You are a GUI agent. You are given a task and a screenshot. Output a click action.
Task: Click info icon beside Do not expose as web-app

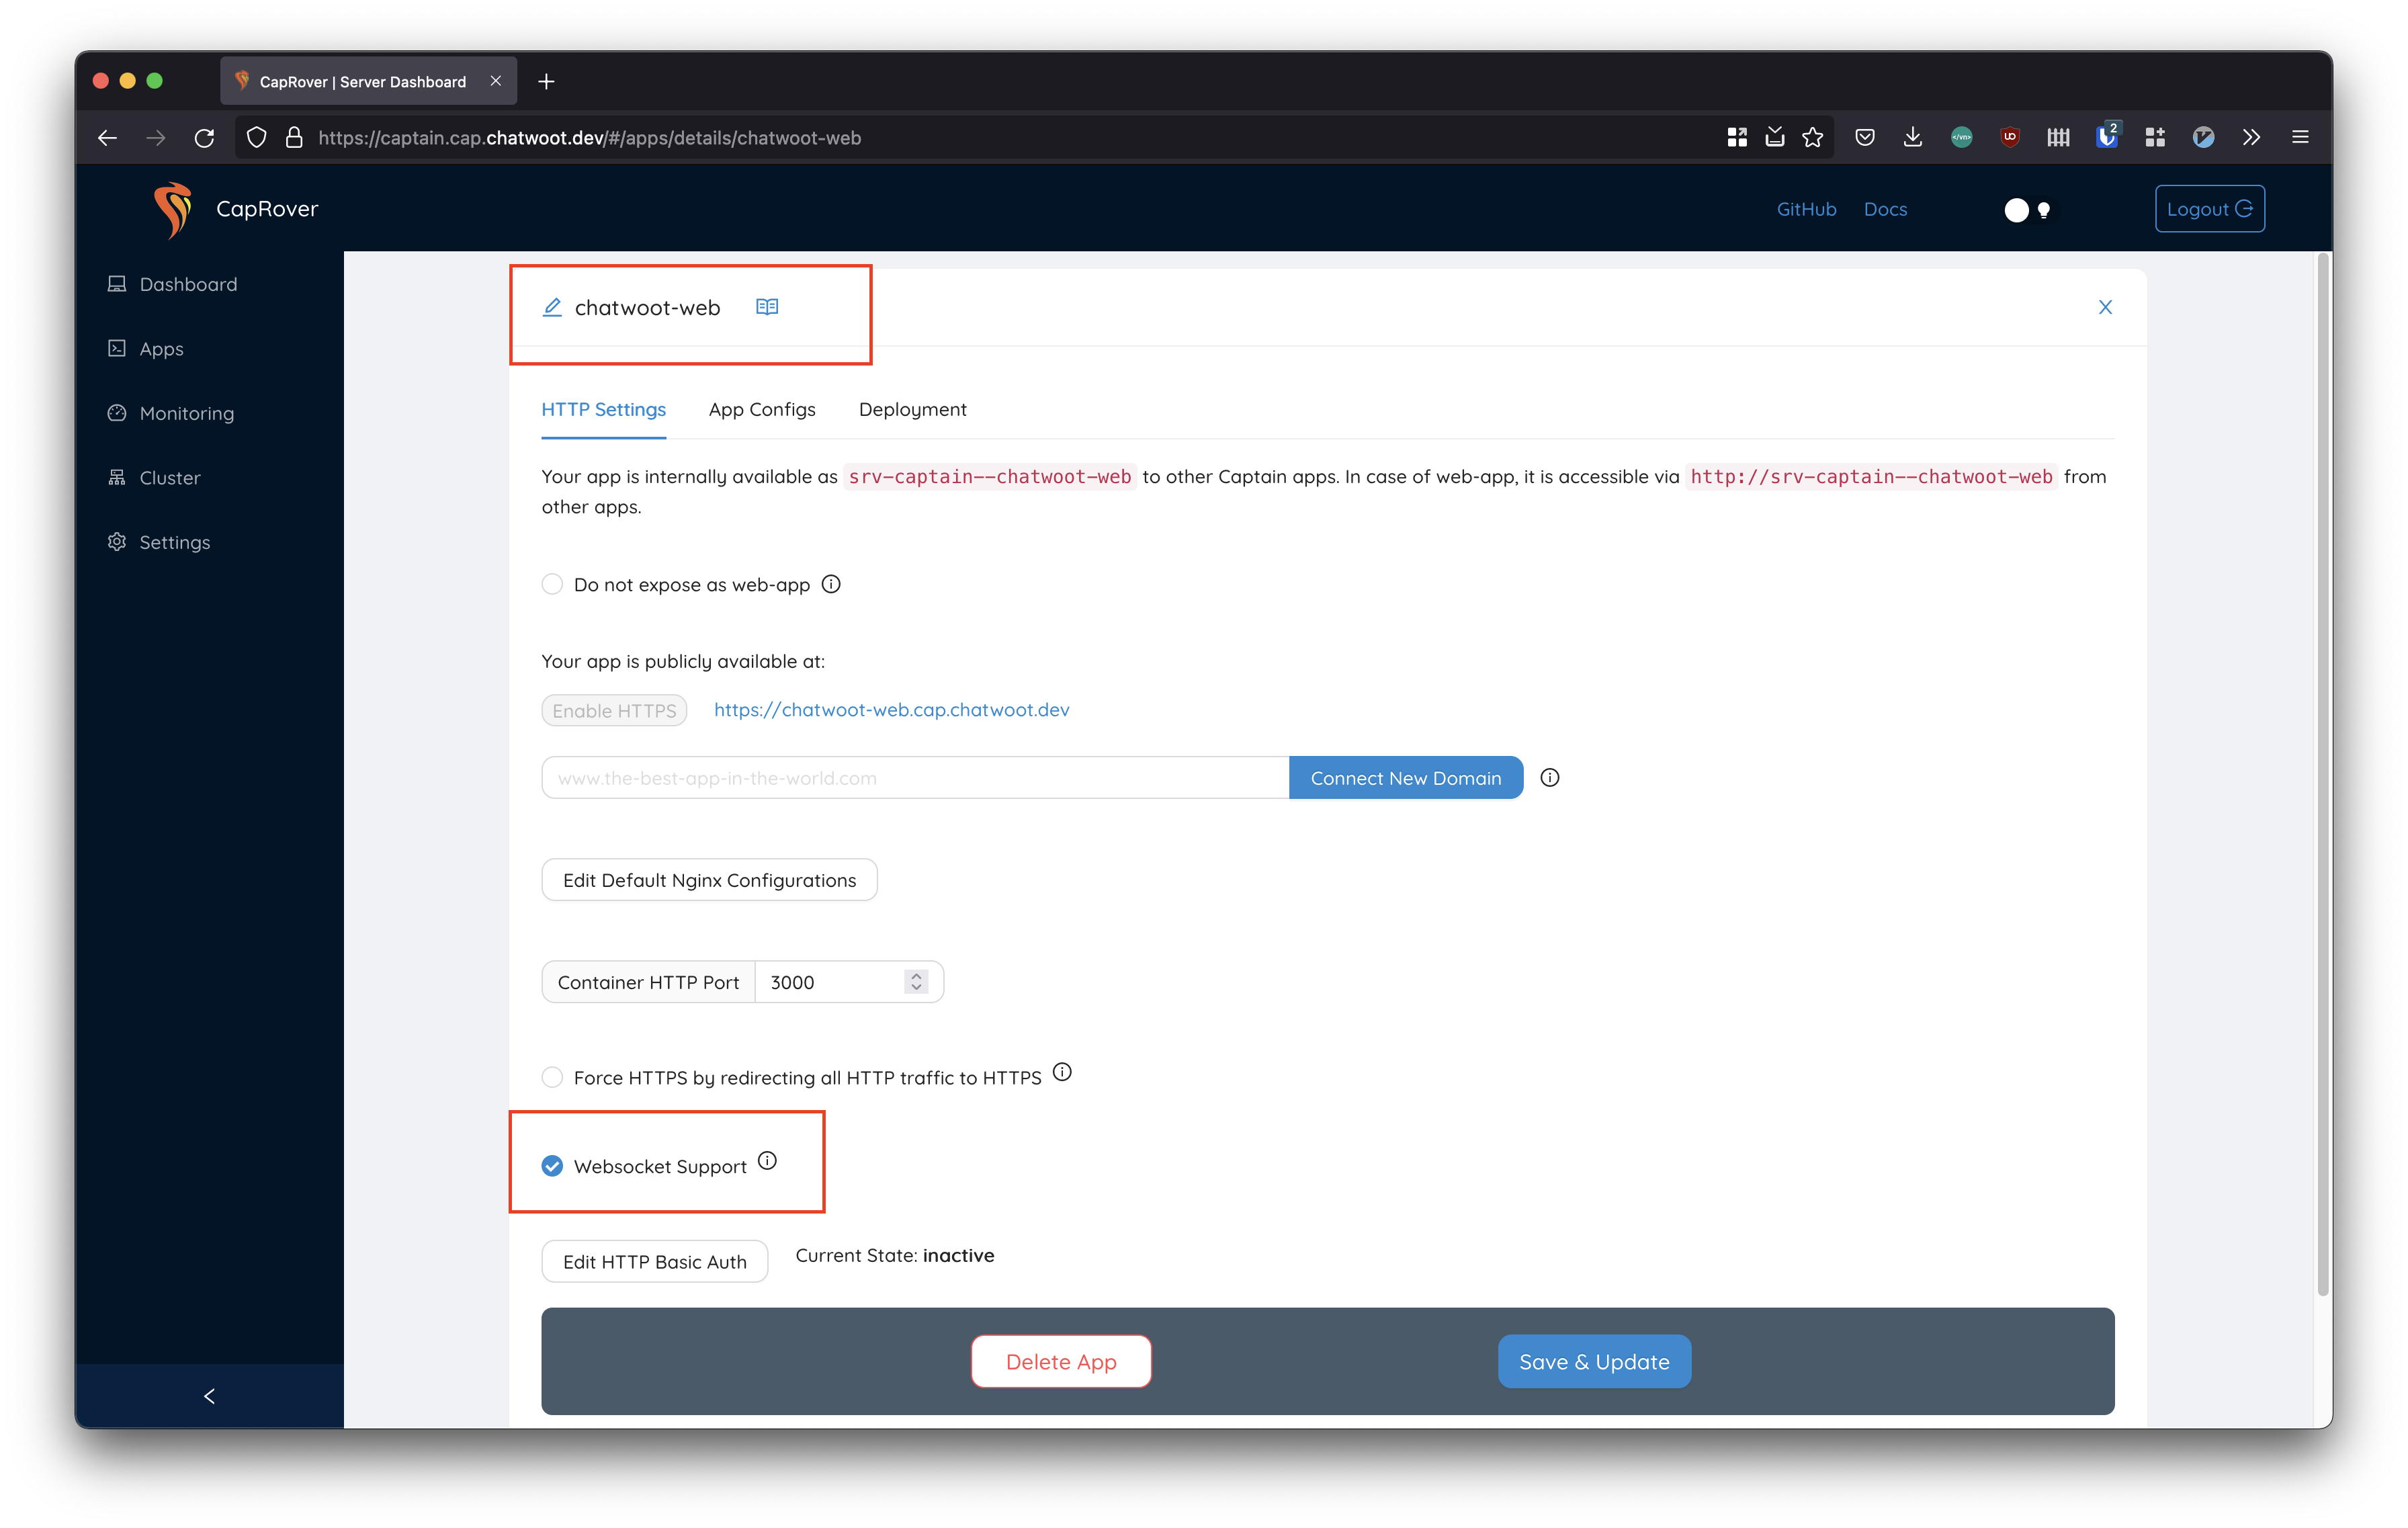pyautogui.click(x=831, y=584)
